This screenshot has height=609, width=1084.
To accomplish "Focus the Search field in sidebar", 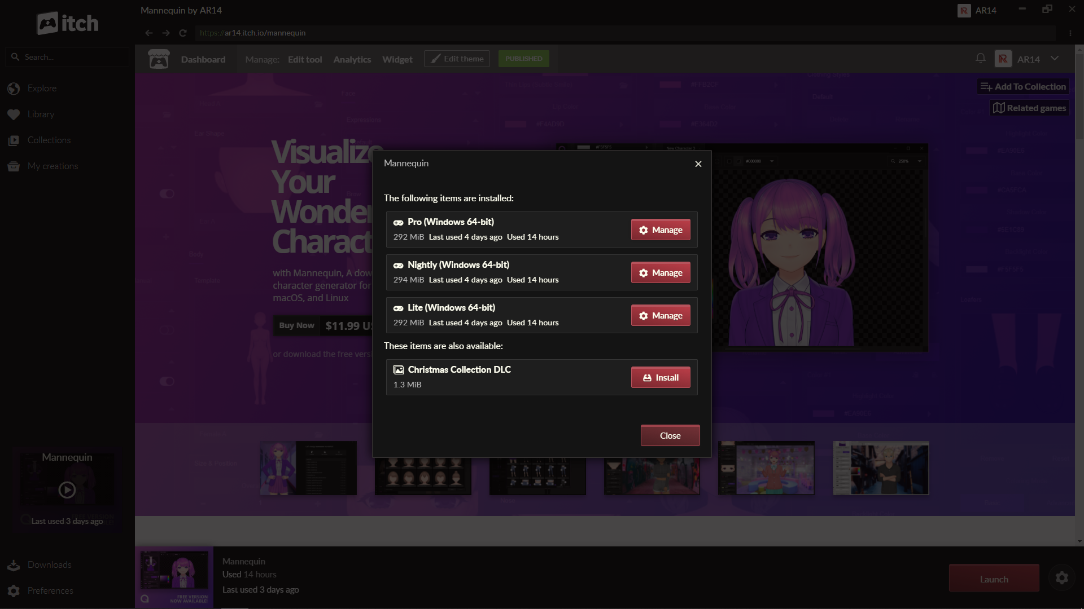I will [x=68, y=57].
